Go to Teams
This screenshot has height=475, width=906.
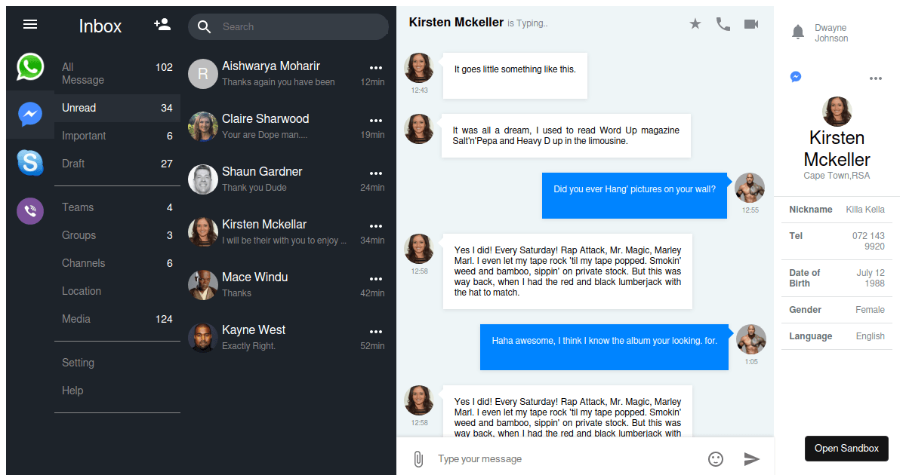click(117, 207)
